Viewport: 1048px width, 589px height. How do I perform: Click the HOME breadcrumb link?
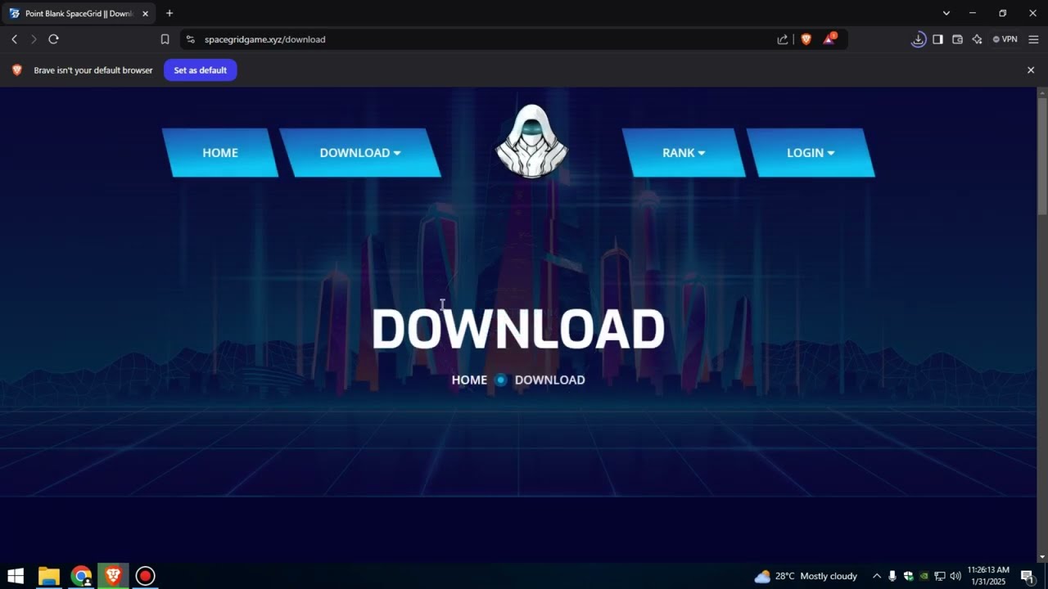tap(469, 380)
